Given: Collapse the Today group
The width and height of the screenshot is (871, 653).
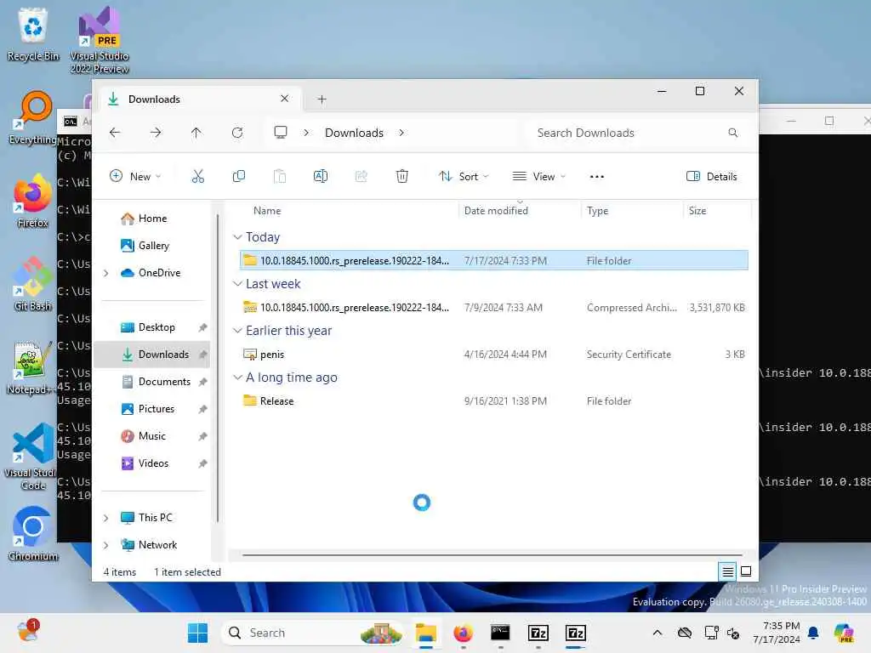Looking at the screenshot, I should click(x=238, y=237).
